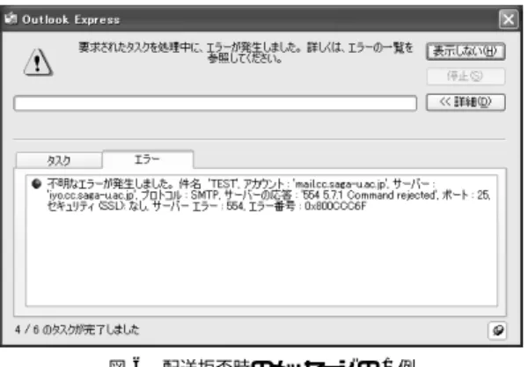Click the 要求されたタスクを処理中に message text
Image resolution: width=528 pixels, height=367 pixels.
246,53
